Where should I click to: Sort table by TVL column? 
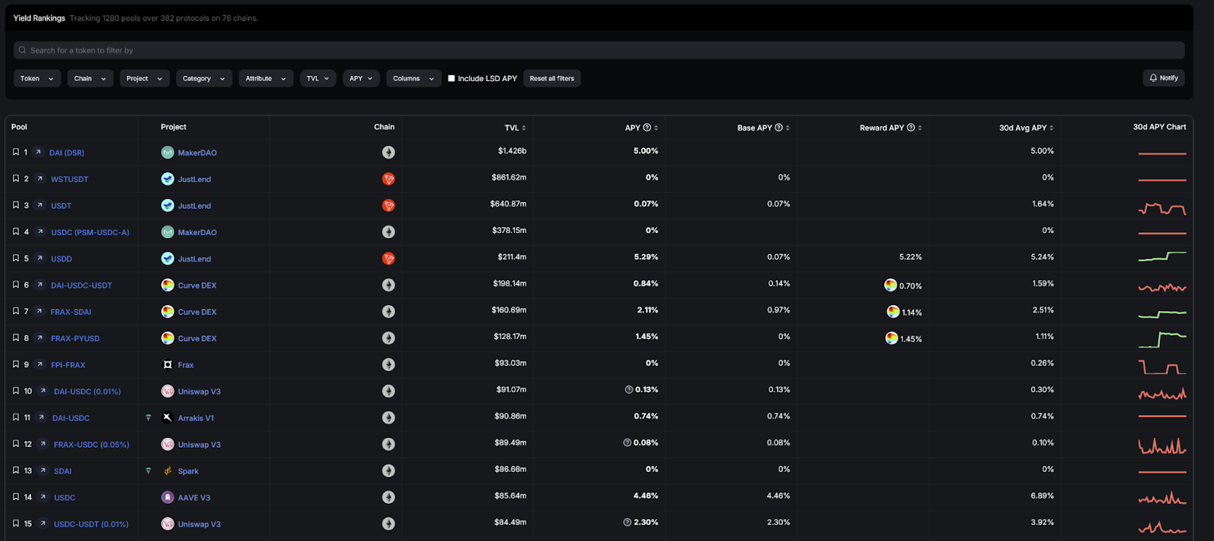(x=515, y=127)
